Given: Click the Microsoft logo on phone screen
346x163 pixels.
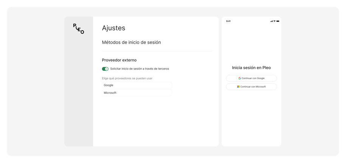Looking at the screenshot, I should (x=238, y=87).
